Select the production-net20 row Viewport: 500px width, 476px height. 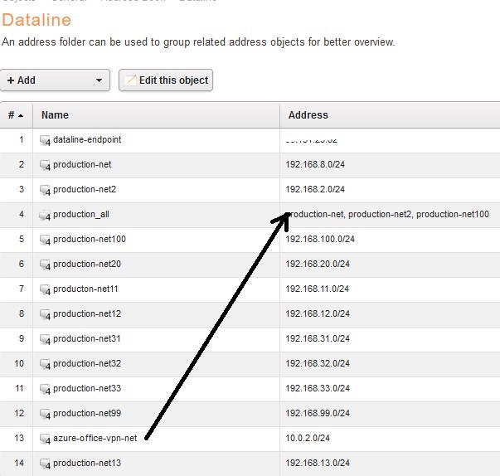pyautogui.click(x=86, y=265)
